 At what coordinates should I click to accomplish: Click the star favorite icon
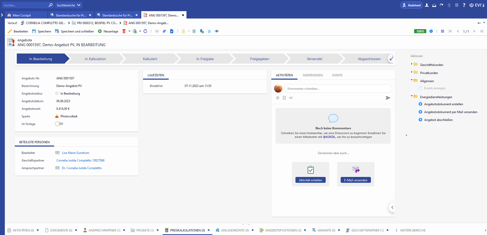click(x=209, y=31)
